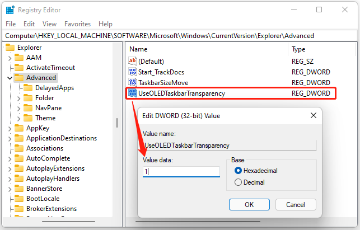
Task: Cancel the Edit DWORD dialog
Action: tap(296, 204)
